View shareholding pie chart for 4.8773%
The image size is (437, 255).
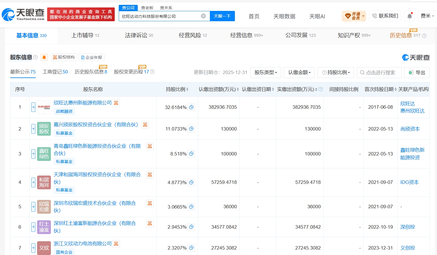pos(191,182)
